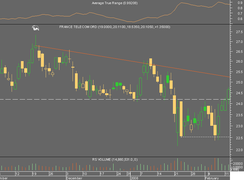Click the x1000 volume multiplier label
244x180 pixels.
[234, 170]
